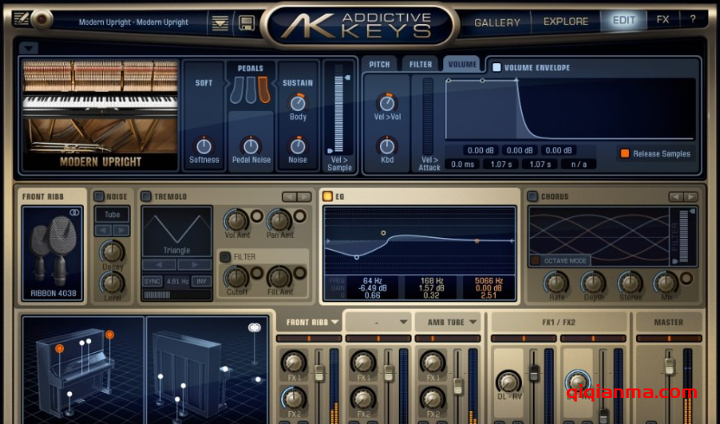Select next noise type arrow under Tube
Screen dimensions: 720x424
121,230
